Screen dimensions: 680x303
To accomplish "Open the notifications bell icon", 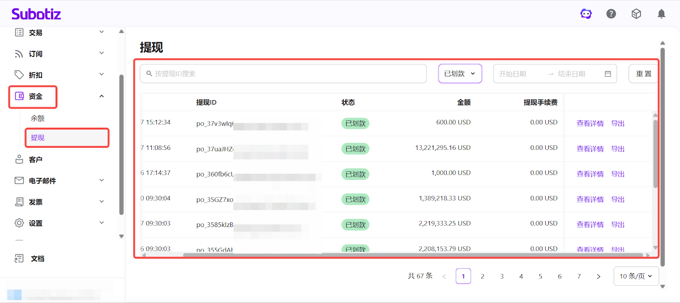I will [661, 14].
